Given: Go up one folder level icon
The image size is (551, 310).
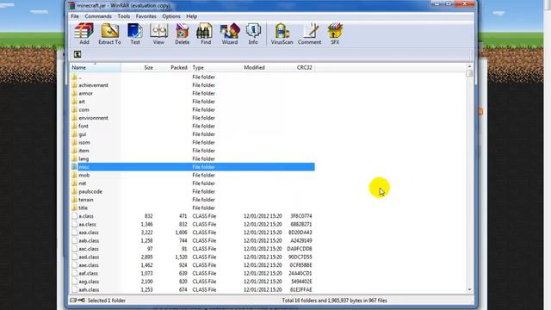Looking at the screenshot, I should 77,54.
